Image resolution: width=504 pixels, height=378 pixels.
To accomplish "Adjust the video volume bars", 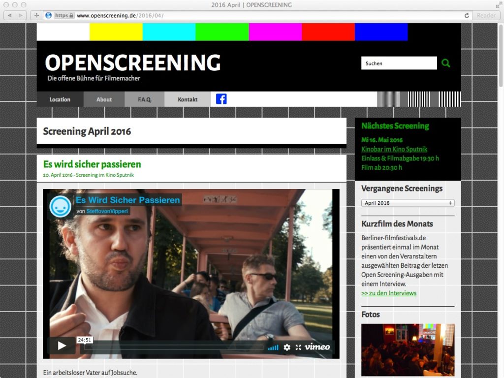I will point(273,347).
